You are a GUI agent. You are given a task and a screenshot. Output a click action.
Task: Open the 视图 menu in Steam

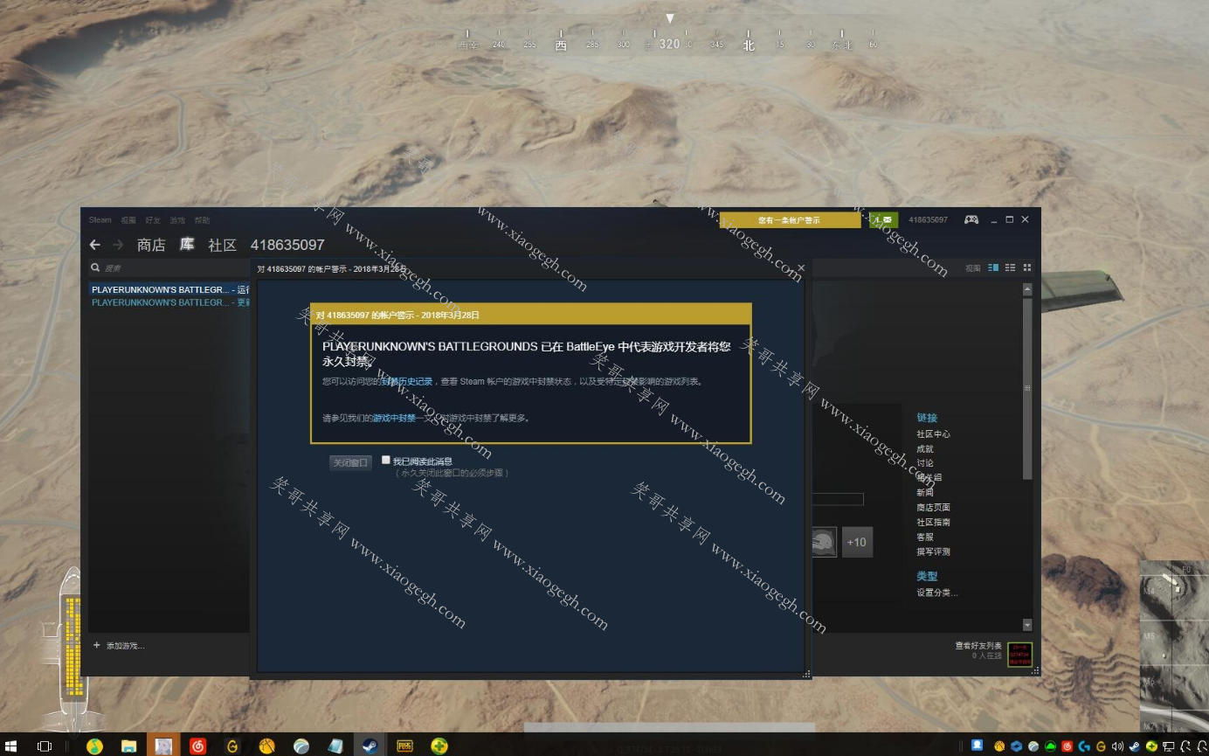[x=128, y=220]
